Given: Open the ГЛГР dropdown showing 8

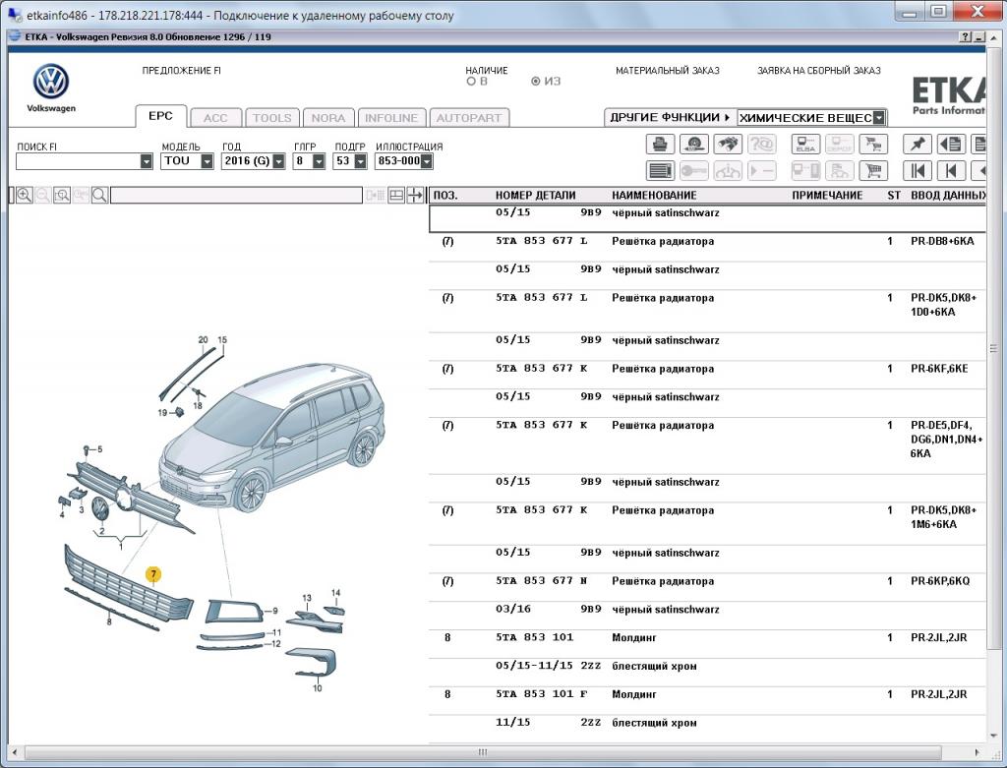Looking at the screenshot, I should 319,161.
